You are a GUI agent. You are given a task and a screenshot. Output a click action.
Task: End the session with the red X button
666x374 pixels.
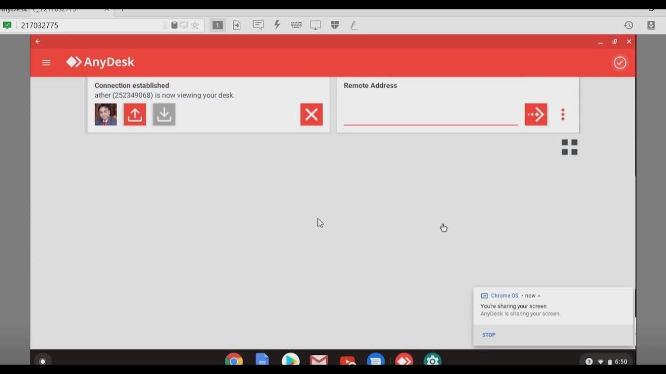(x=311, y=114)
